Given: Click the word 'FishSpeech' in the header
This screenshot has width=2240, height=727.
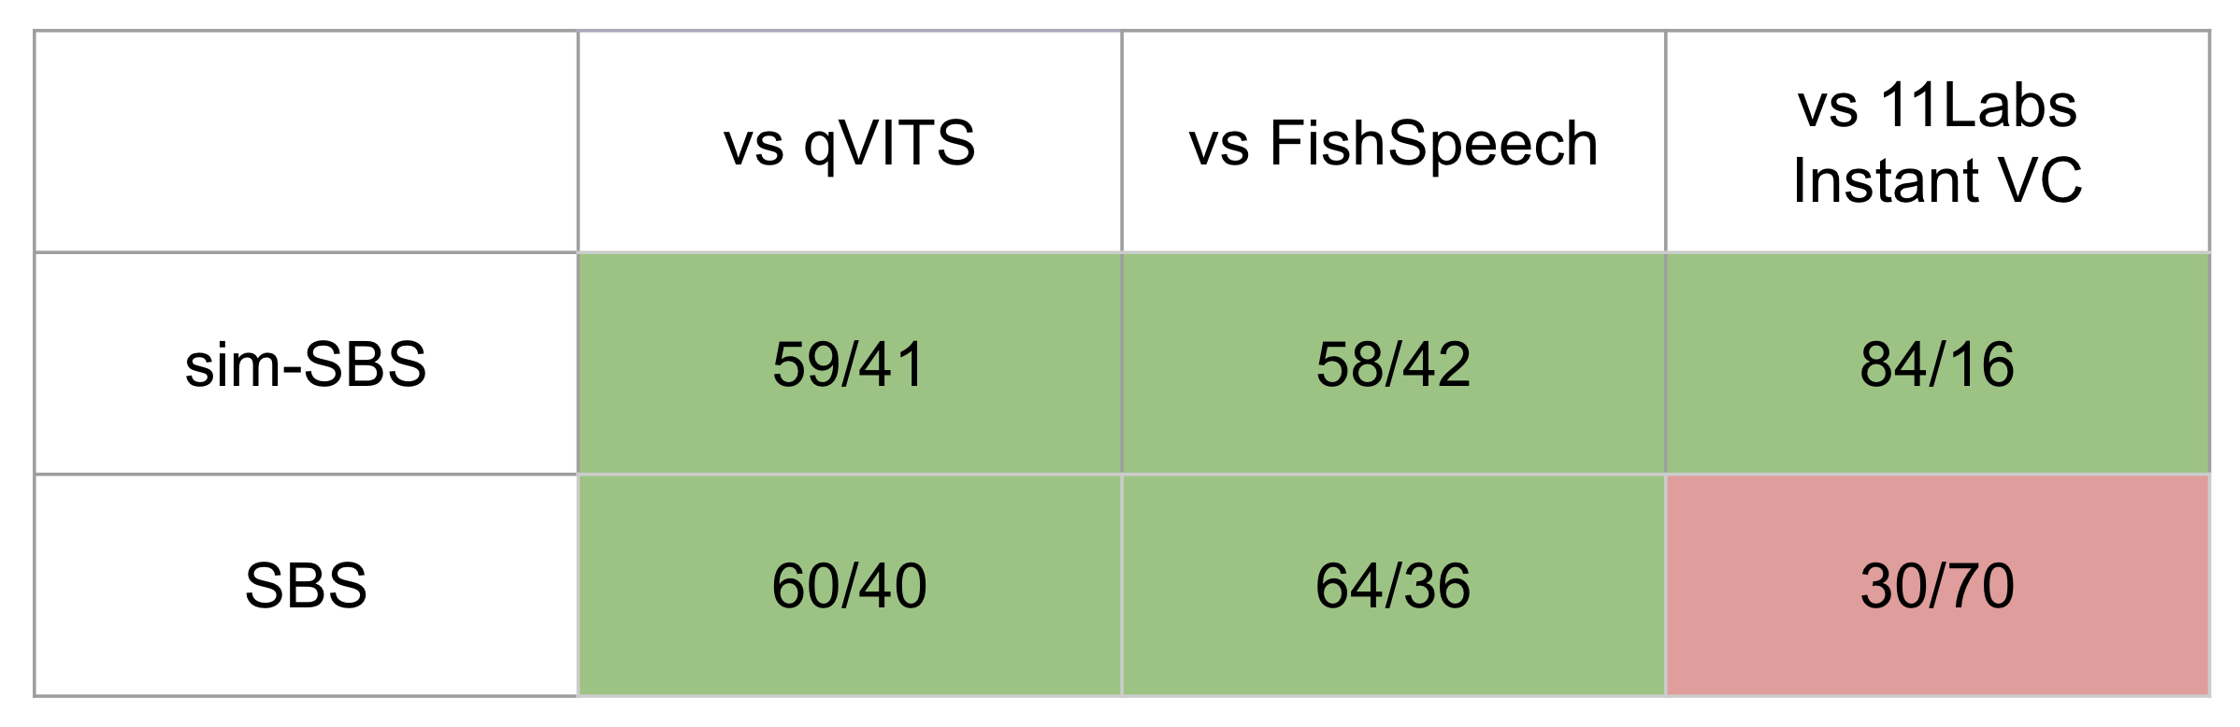Looking at the screenshot, I should (1433, 143).
